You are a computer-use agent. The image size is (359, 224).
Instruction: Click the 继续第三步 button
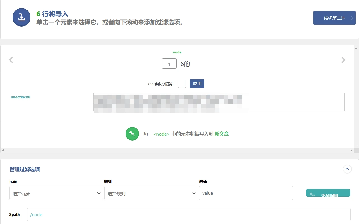pyautogui.click(x=334, y=18)
